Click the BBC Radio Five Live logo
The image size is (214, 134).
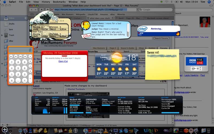click(196, 61)
